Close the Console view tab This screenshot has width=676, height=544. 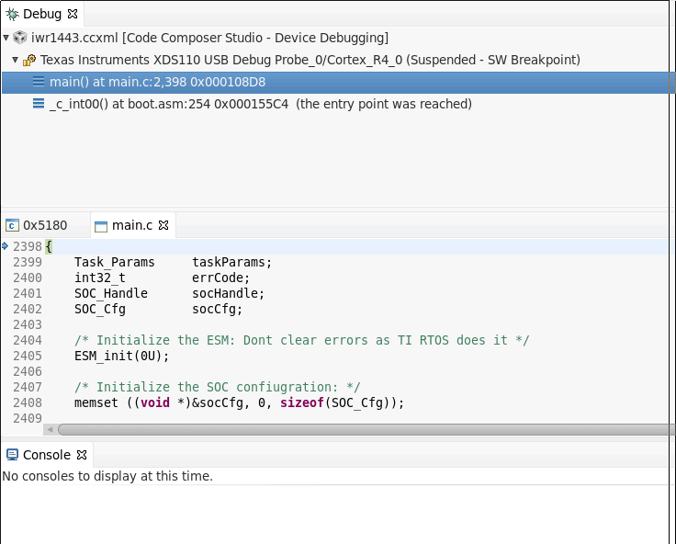click(x=82, y=455)
